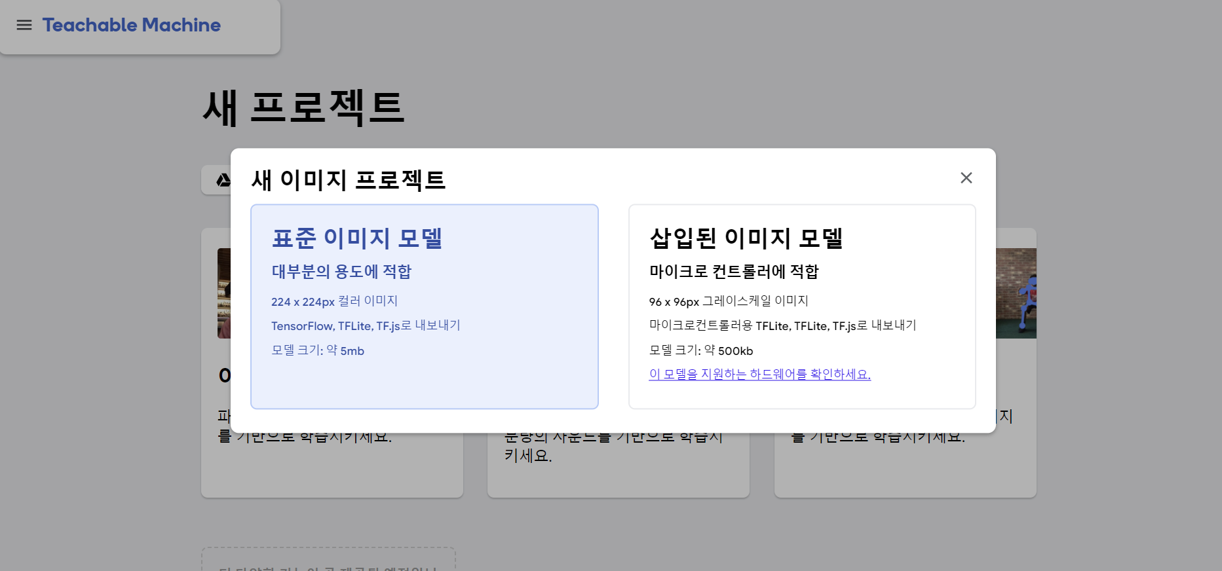
Task: Select the 삽입된 이미지 모델 card
Action: 802,306
